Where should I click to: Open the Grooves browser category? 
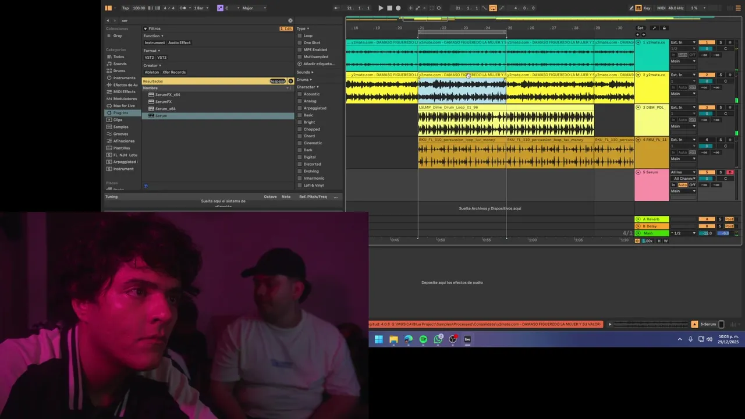120,134
